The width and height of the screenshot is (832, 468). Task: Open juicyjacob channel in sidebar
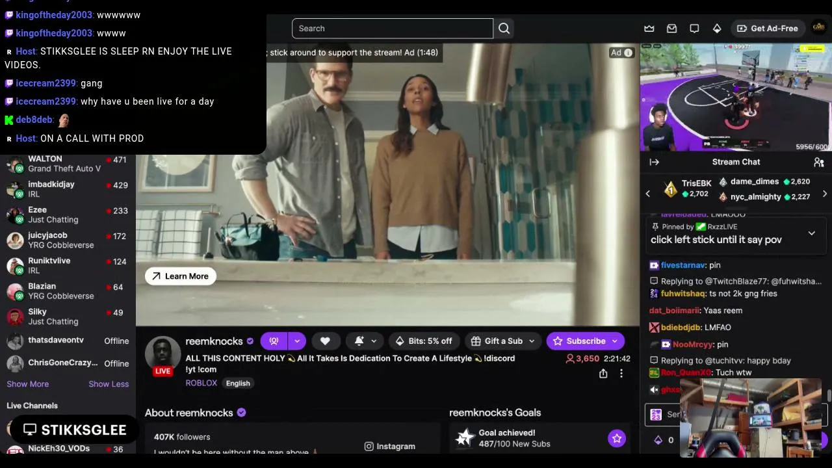(68, 240)
